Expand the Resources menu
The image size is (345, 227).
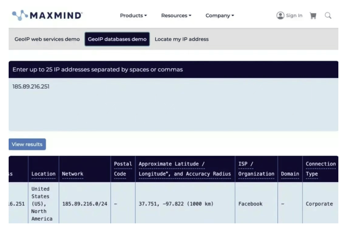[x=176, y=16]
